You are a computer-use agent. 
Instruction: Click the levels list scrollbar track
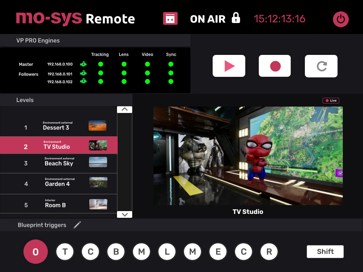tap(124, 162)
